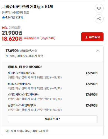Click download arrow on 쿠폰받기 button
Viewport: 108px width, 139px height.
point(86,37)
